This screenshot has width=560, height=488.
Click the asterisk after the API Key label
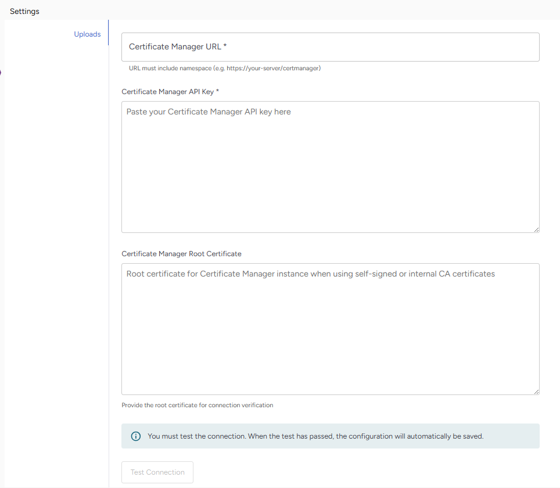[217, 92]
